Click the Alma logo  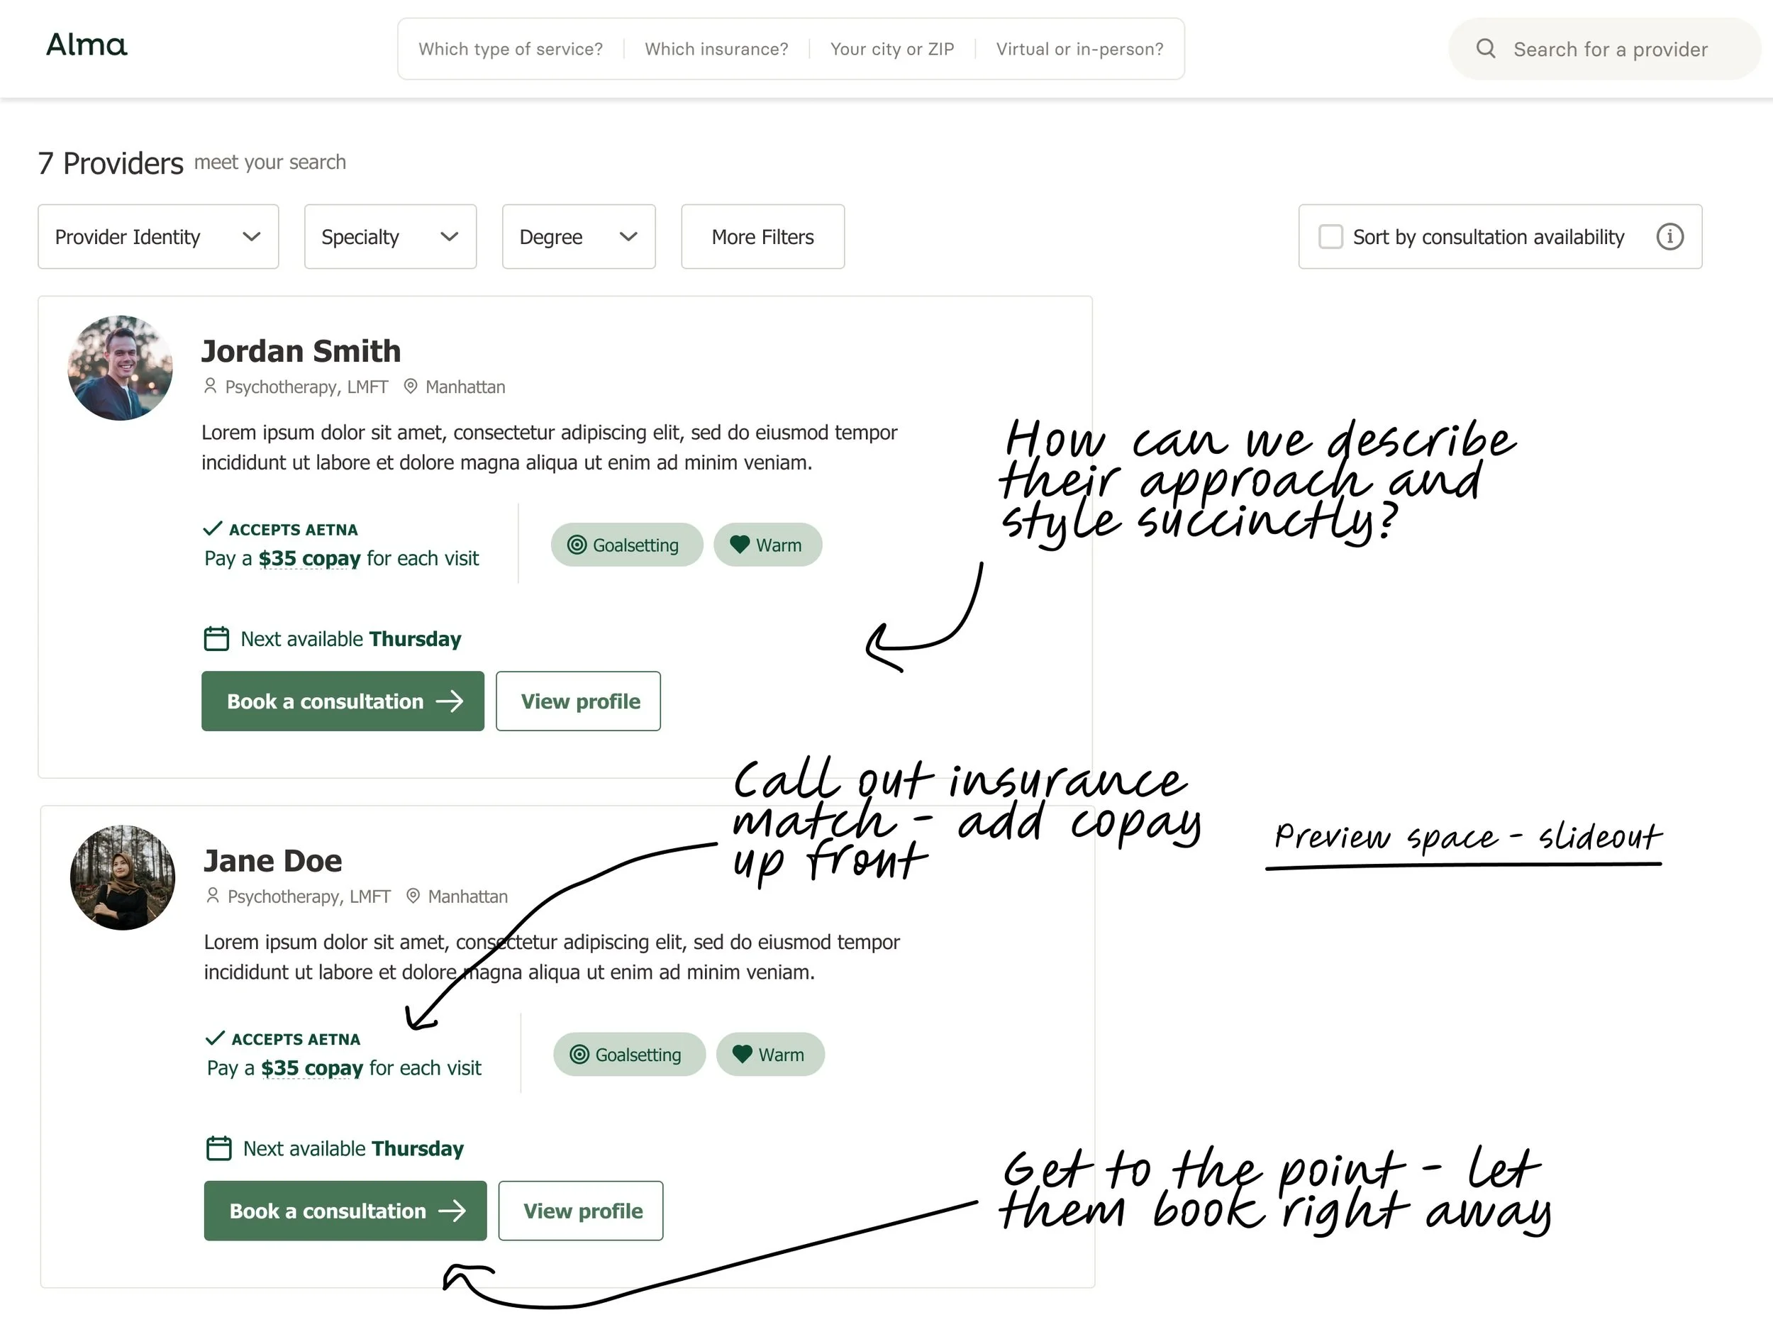pyautogui.click(x=87, y=45)
